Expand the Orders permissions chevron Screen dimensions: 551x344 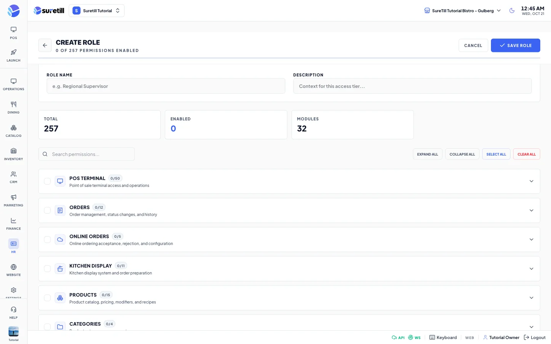[531, 210]
